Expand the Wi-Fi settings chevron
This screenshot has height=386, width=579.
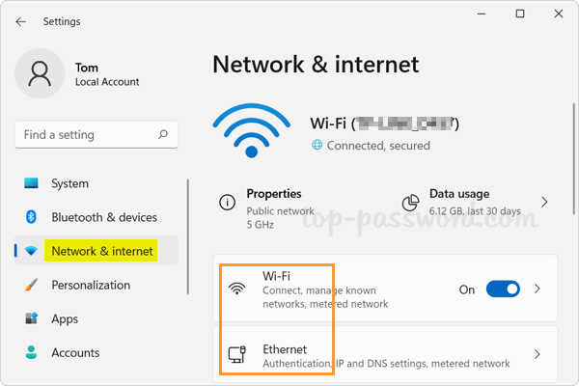pyautogui.click(x=538, y=289)
